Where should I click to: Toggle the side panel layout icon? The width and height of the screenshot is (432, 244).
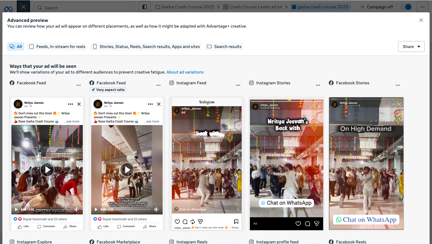(x=144, y=7)
